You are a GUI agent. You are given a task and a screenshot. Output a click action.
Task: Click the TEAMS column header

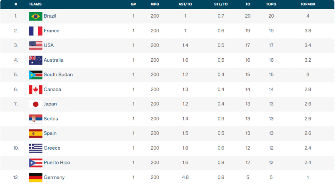(x=35, y=4)
